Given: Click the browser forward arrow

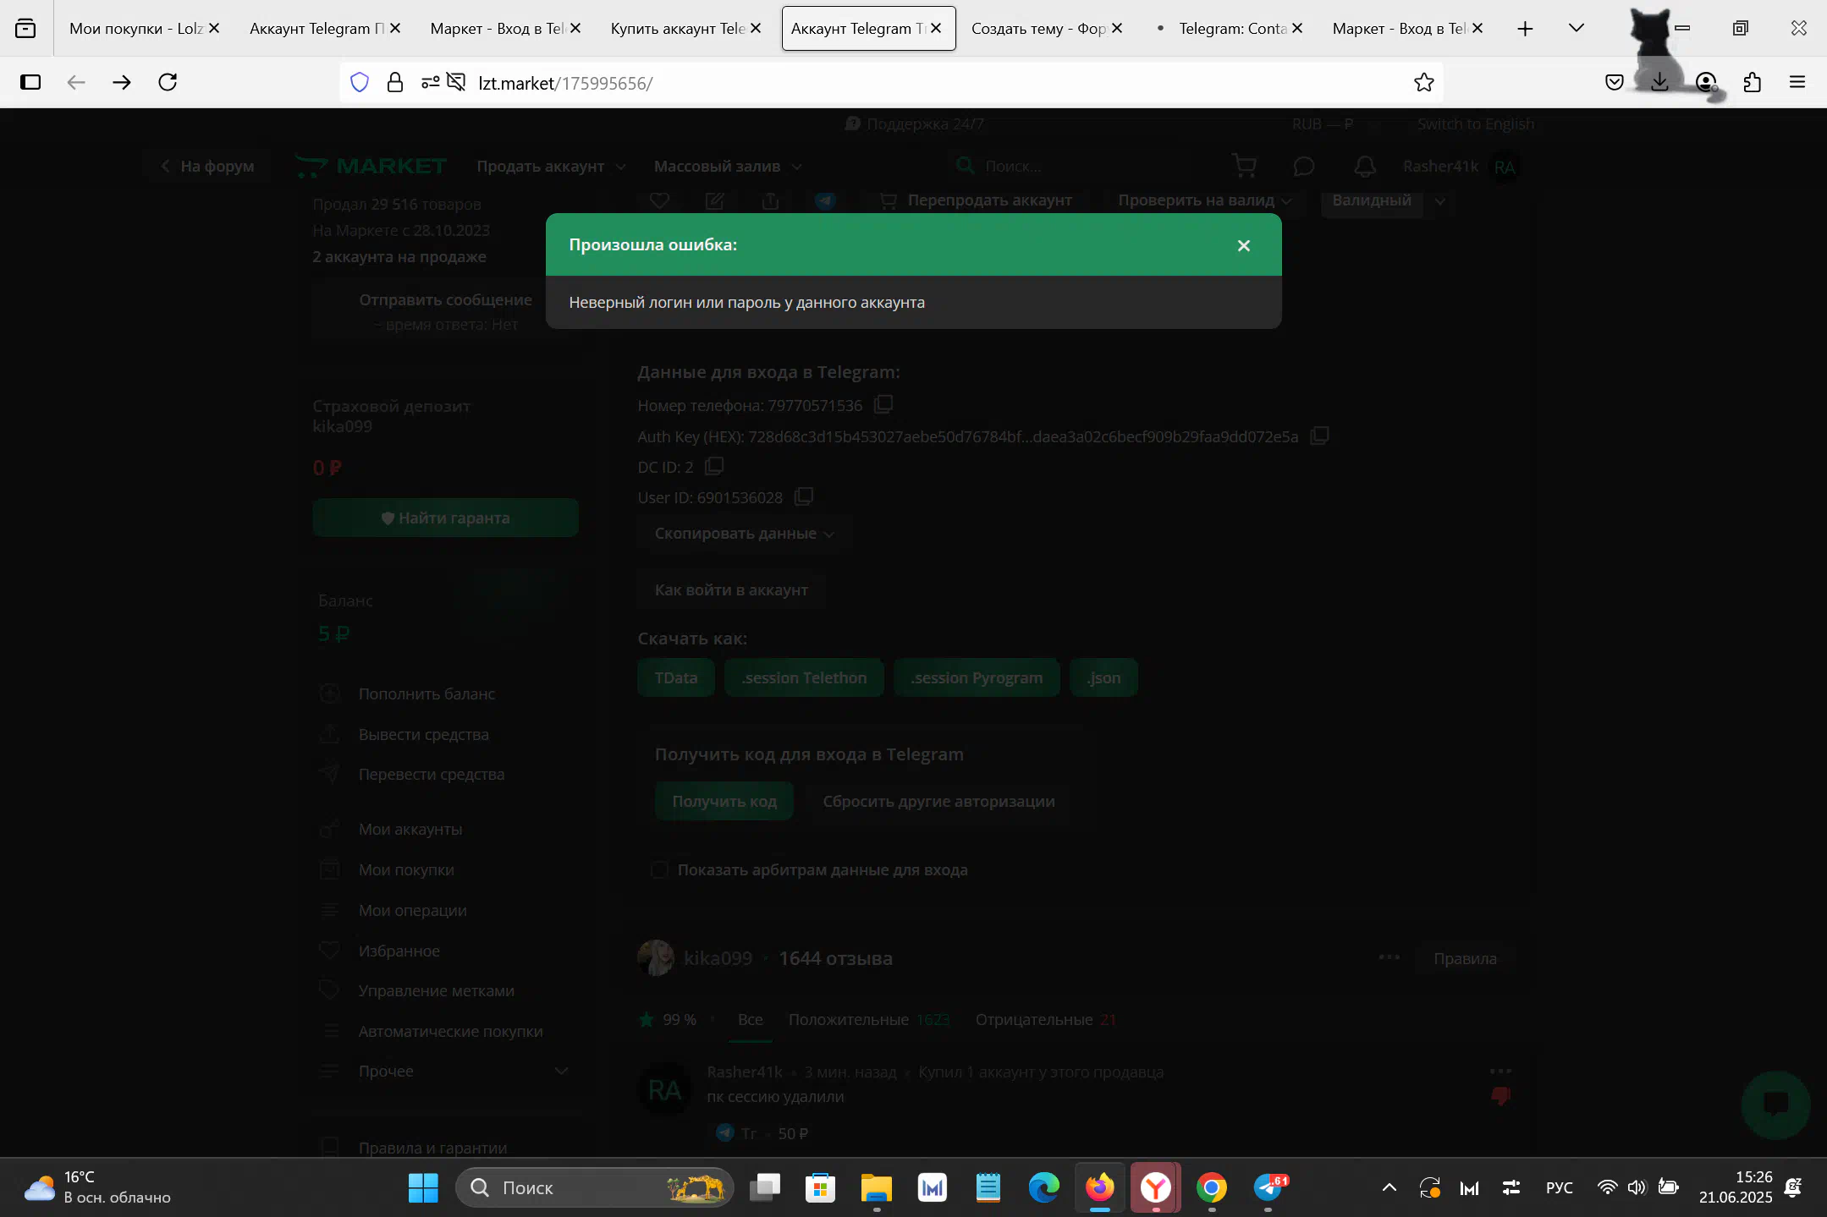Looking at the screenshot, I should tap(122, 82).
